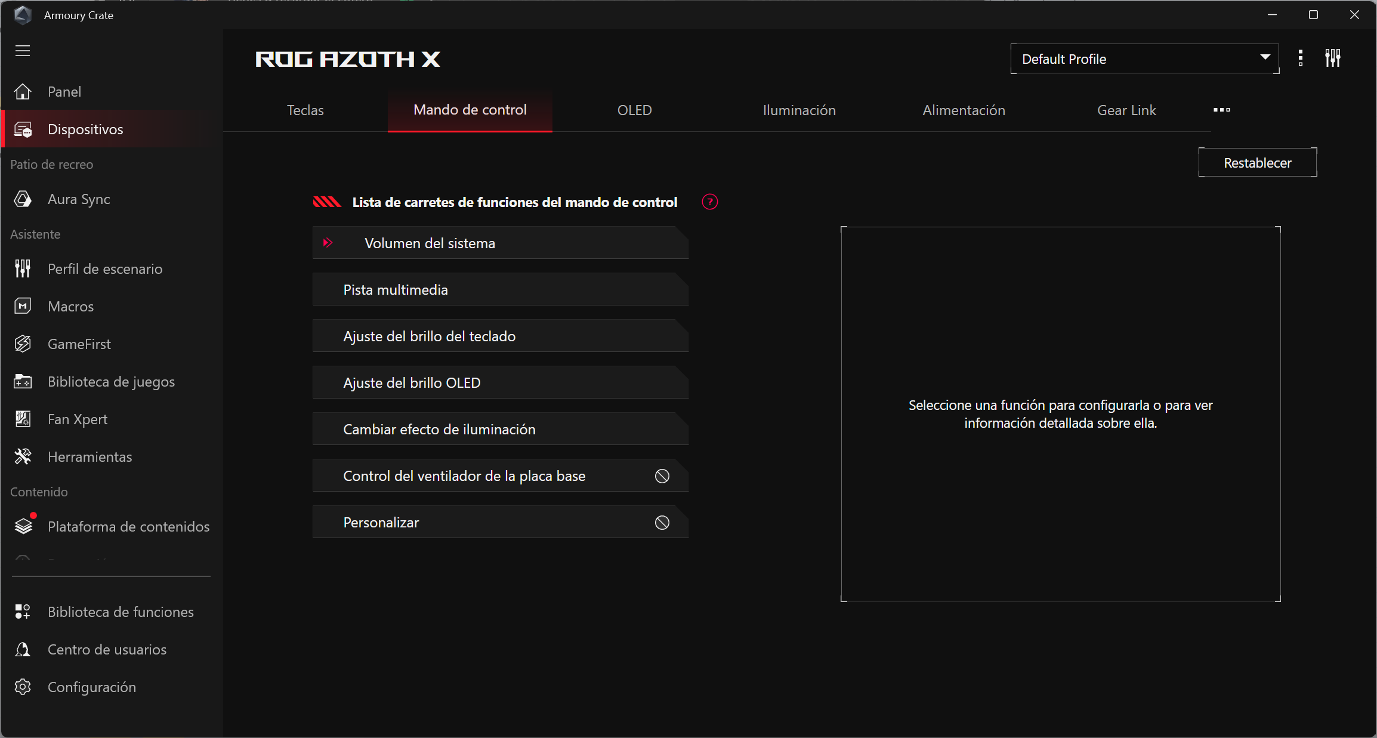Screen dimensions: 1377x738
Task: Click Lista de carretes de funciones heading
Action: coord(515,202)
